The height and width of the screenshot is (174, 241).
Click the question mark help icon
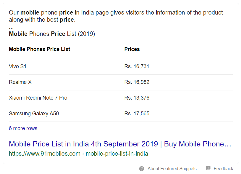pos(142,169)
